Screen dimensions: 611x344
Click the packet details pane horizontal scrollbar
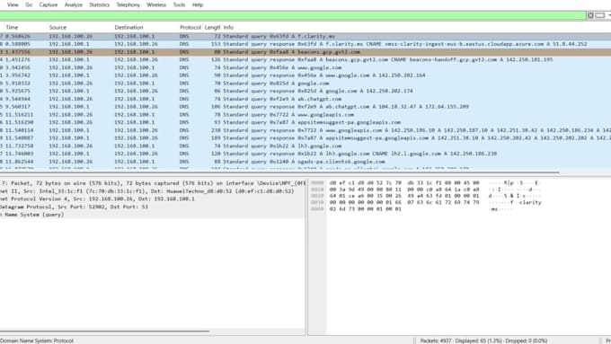click(x=104, y=331)
